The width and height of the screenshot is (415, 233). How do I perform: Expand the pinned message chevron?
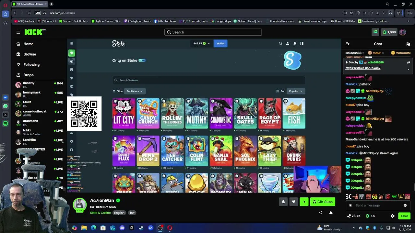(x=409, y=69)
